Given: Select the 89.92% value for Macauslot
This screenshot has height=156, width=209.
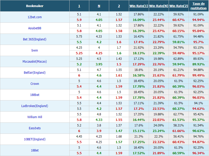Looking at the screenshot, I should pyautogui.click(x=198, y=64).
